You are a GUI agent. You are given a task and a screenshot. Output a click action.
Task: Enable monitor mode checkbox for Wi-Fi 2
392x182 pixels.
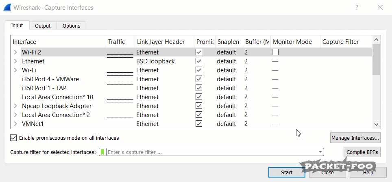tap(275, 52)
